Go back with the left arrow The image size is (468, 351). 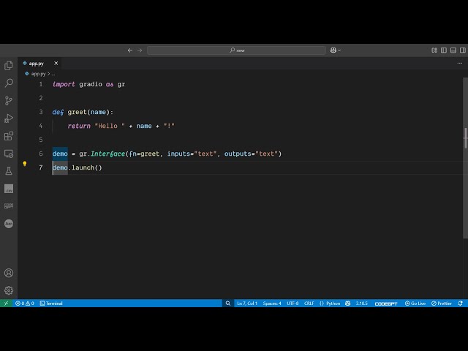pos(130,50)
